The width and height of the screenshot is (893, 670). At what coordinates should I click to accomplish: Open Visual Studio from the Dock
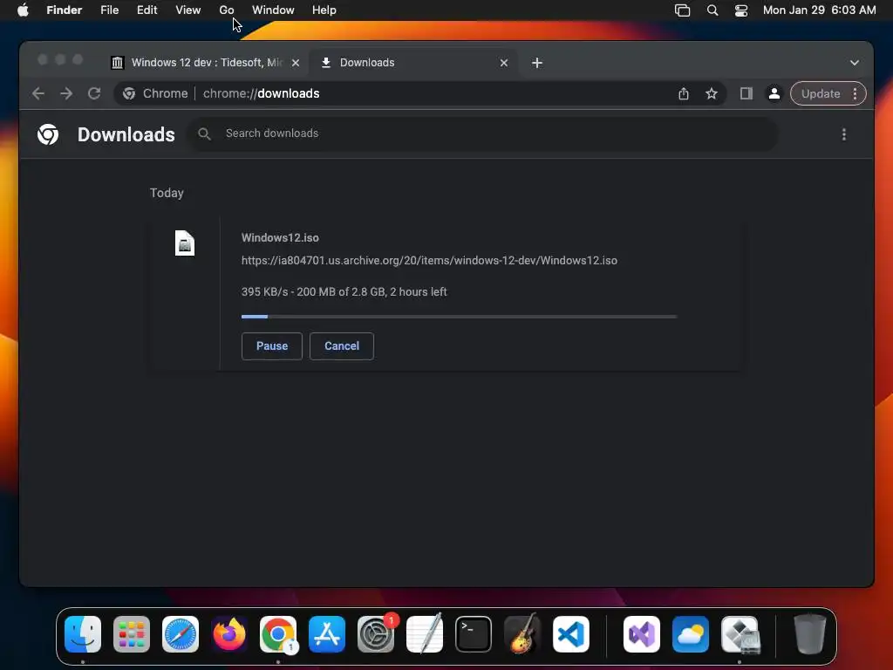point(642,633)
